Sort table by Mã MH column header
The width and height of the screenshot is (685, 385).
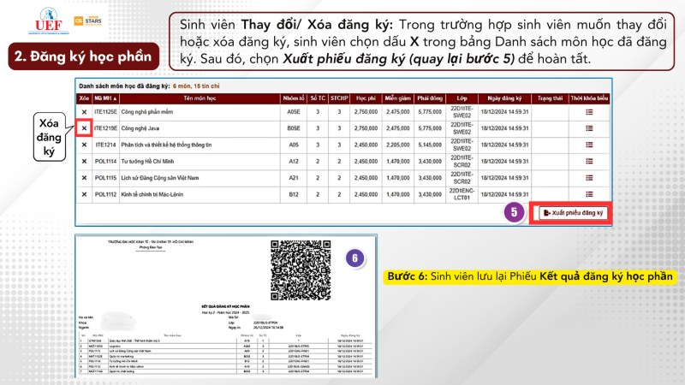tap(104, 98)
